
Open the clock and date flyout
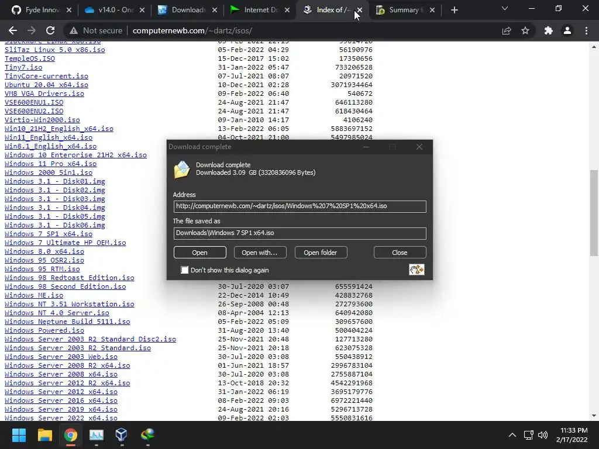click(572, 435)
